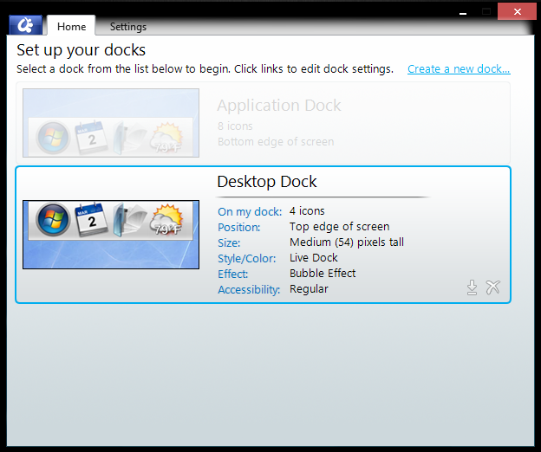Viewport: 541px width, 452px height.
Task: Click the Live Dock value
Action: [314, 258]
